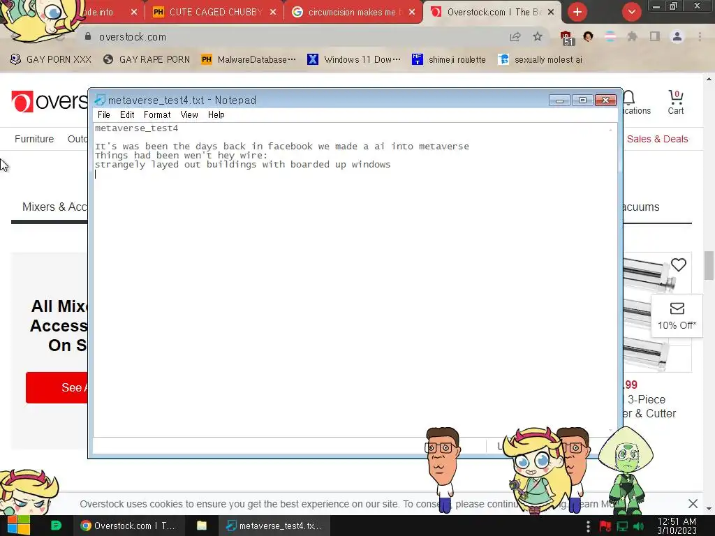Place cursor in line 'strangely layed out buildings'
Screen dimensions: 715x536
[x=242, y=165]
